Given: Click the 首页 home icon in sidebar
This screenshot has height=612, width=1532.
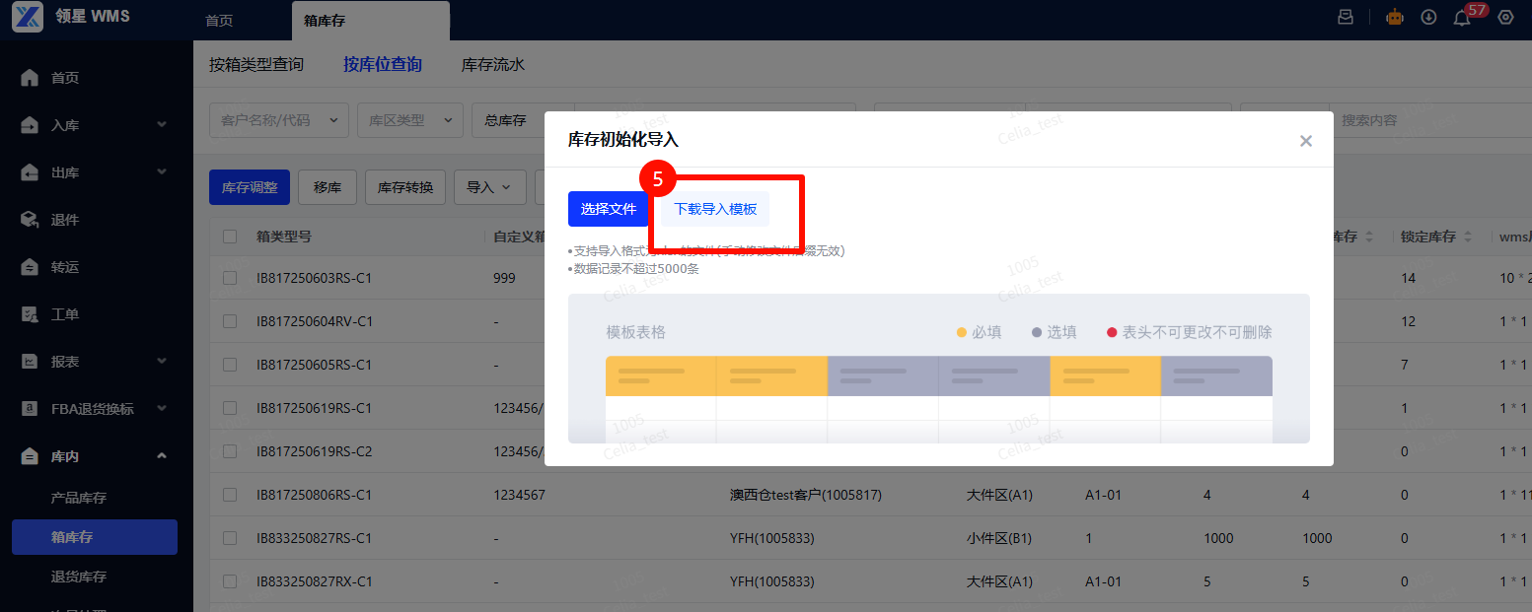Looking at the screenshot, I should 30,78.
